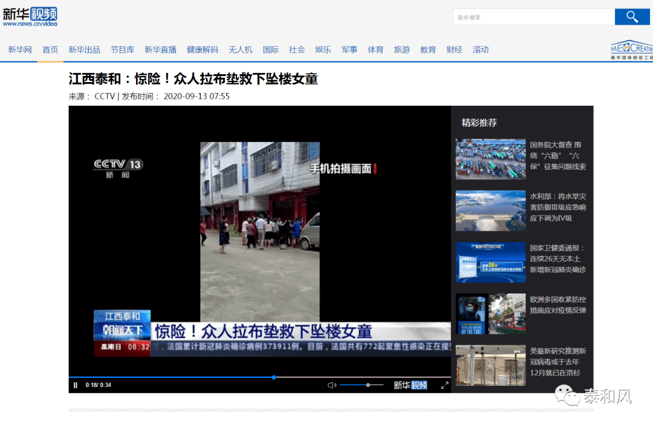Image resolution: width=653 pixels, height=425 pixels.
Task: Enter fullscreen with the expand icon
Action: 444,385
